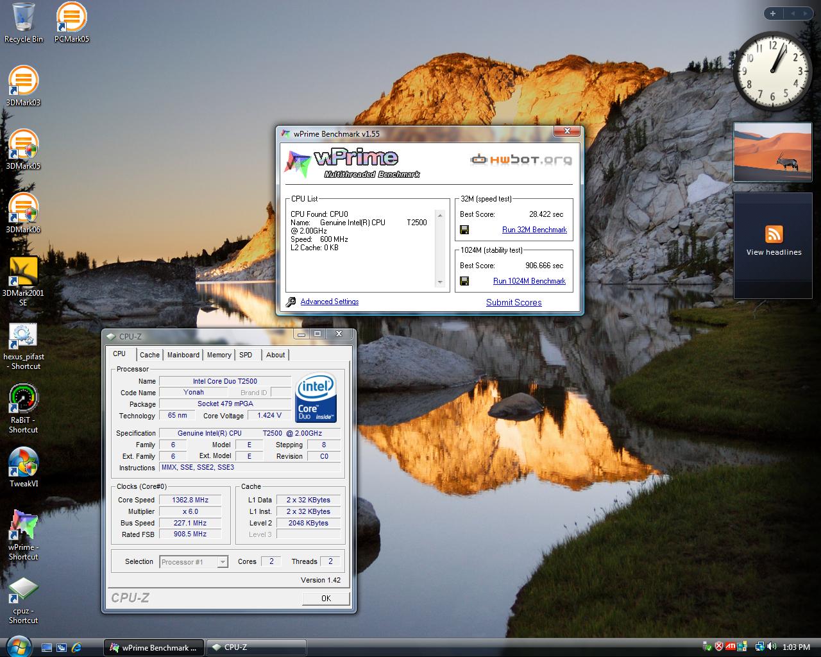Click the RSS feed icon in headlines gadget
821x657 pixels.
point(774,234)
